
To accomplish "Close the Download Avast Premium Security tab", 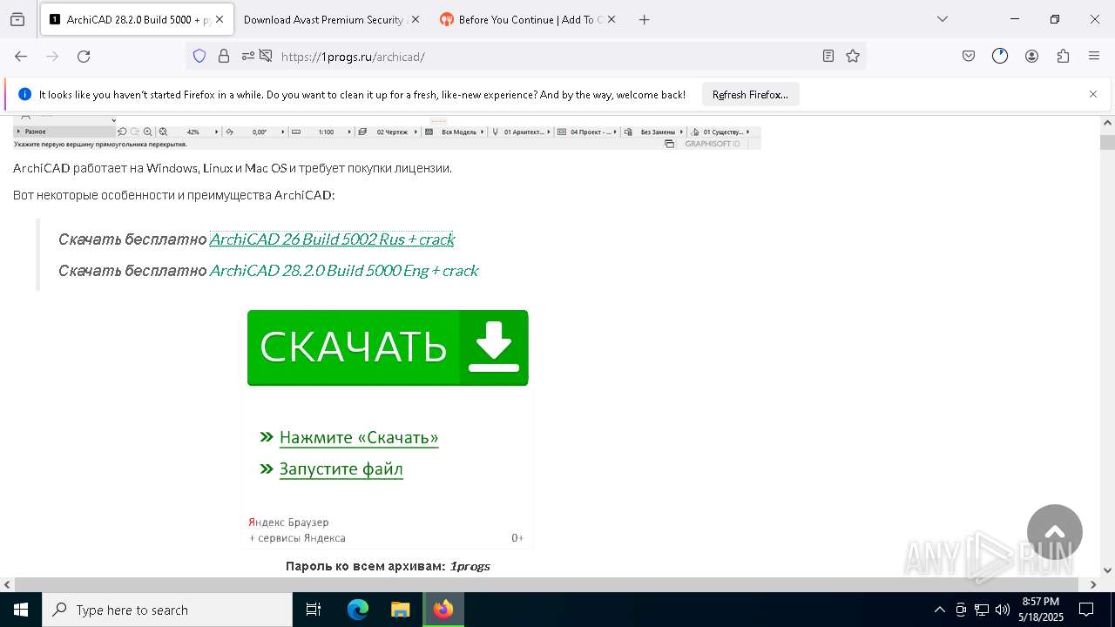I will coord(415,19).
